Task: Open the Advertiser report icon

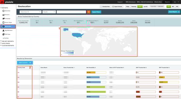Action: point(3,11)
